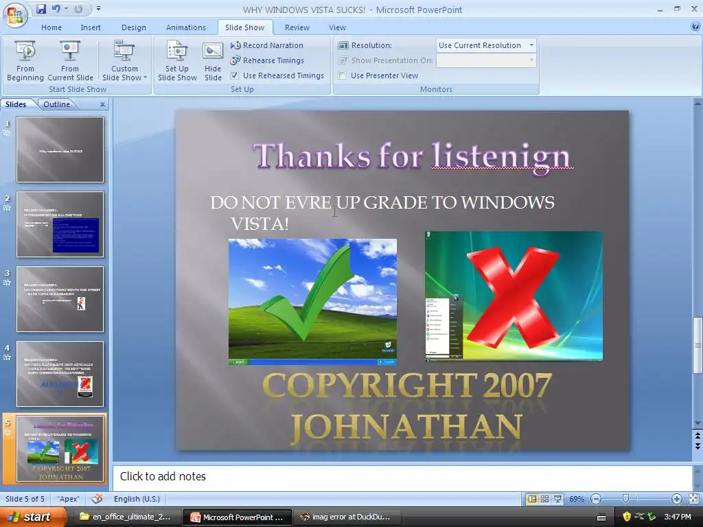The image size is (703, 527).
Task: Select slide 1 thumbnail
Action: [60, 149]
